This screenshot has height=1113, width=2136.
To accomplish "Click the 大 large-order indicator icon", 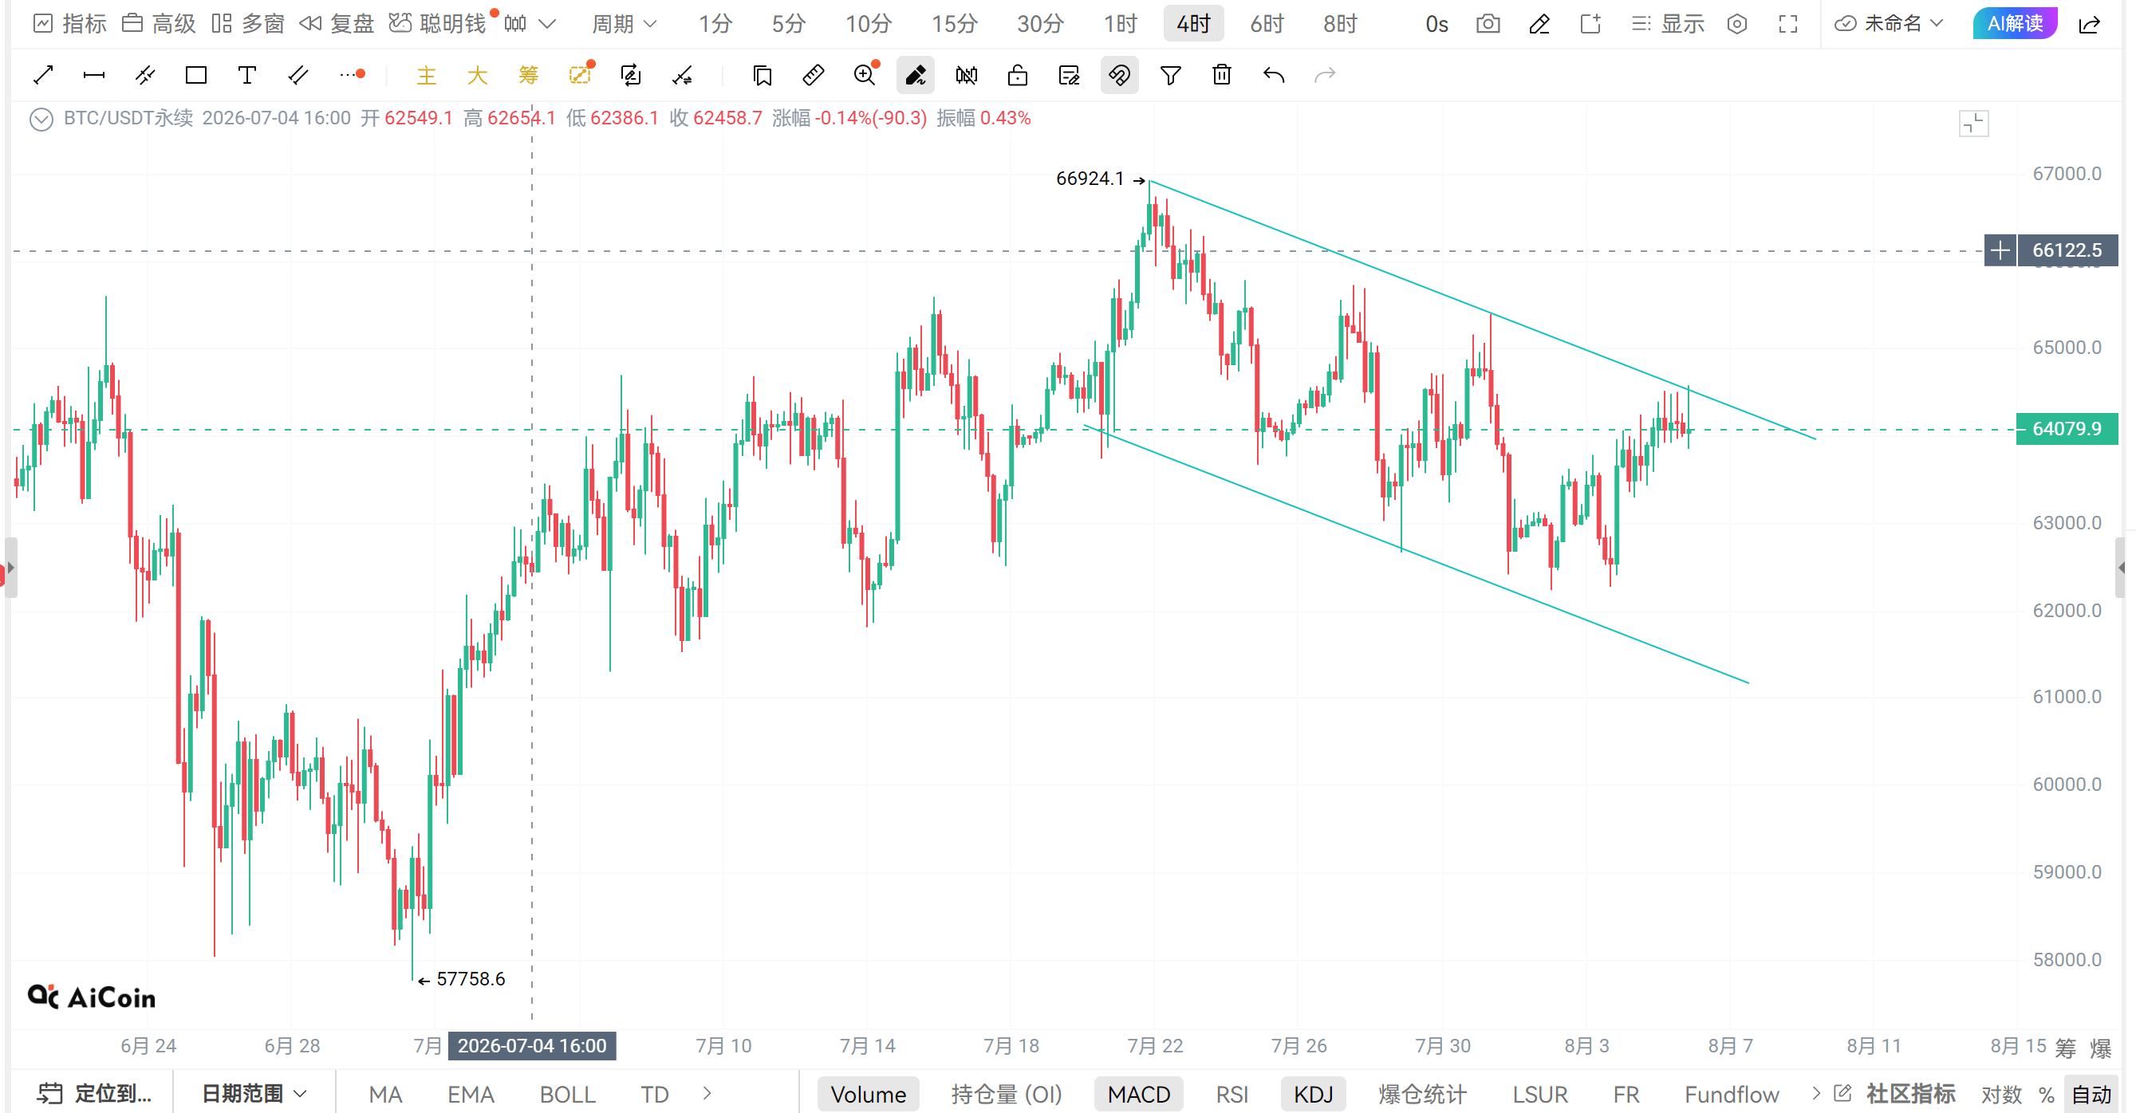I will 478,76.
